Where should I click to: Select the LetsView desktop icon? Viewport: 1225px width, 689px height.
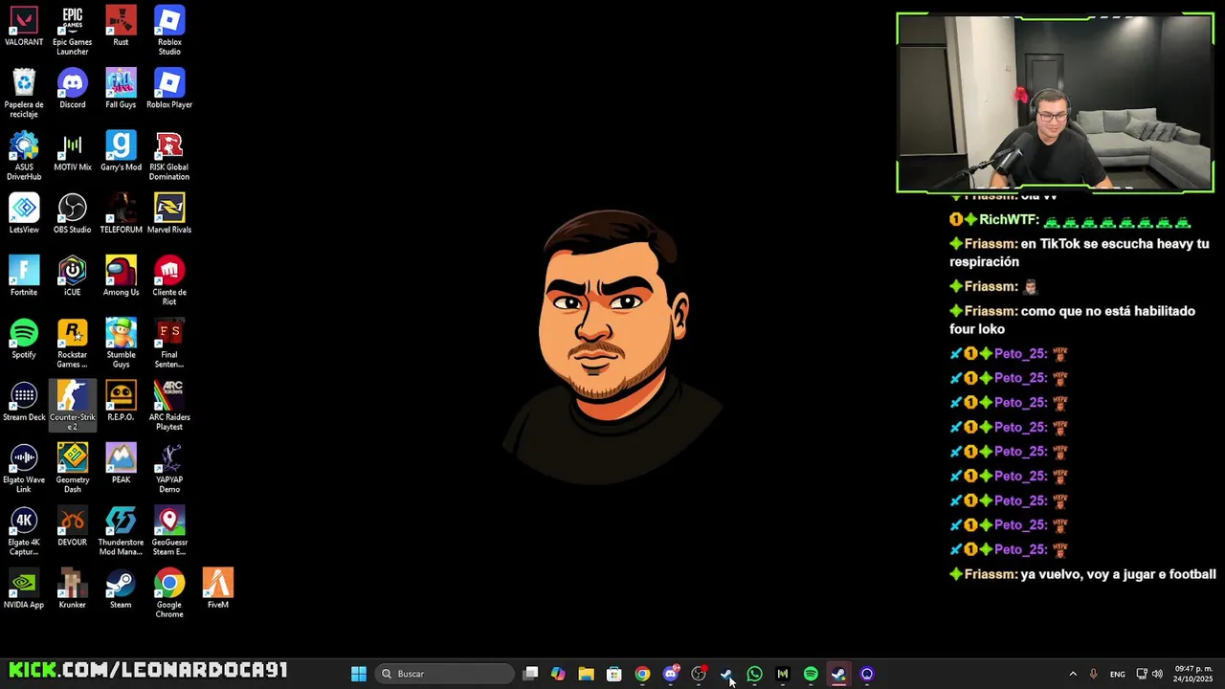click(x=24, y=214)
